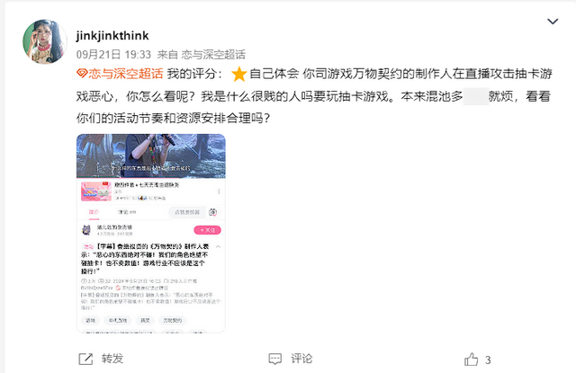The width and height of the screenshot is (576, 373).
Task: Open the post options chevron menu
Action: [553, 22]
